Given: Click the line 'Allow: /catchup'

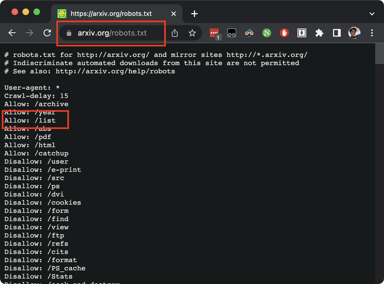Looking at the screenshot, I should 36,153.
